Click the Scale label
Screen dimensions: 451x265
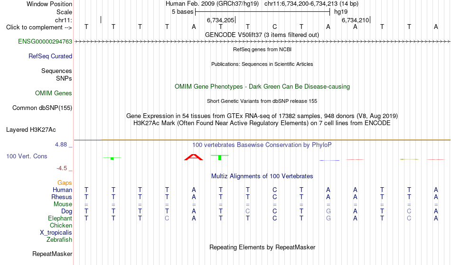[64, 12]
